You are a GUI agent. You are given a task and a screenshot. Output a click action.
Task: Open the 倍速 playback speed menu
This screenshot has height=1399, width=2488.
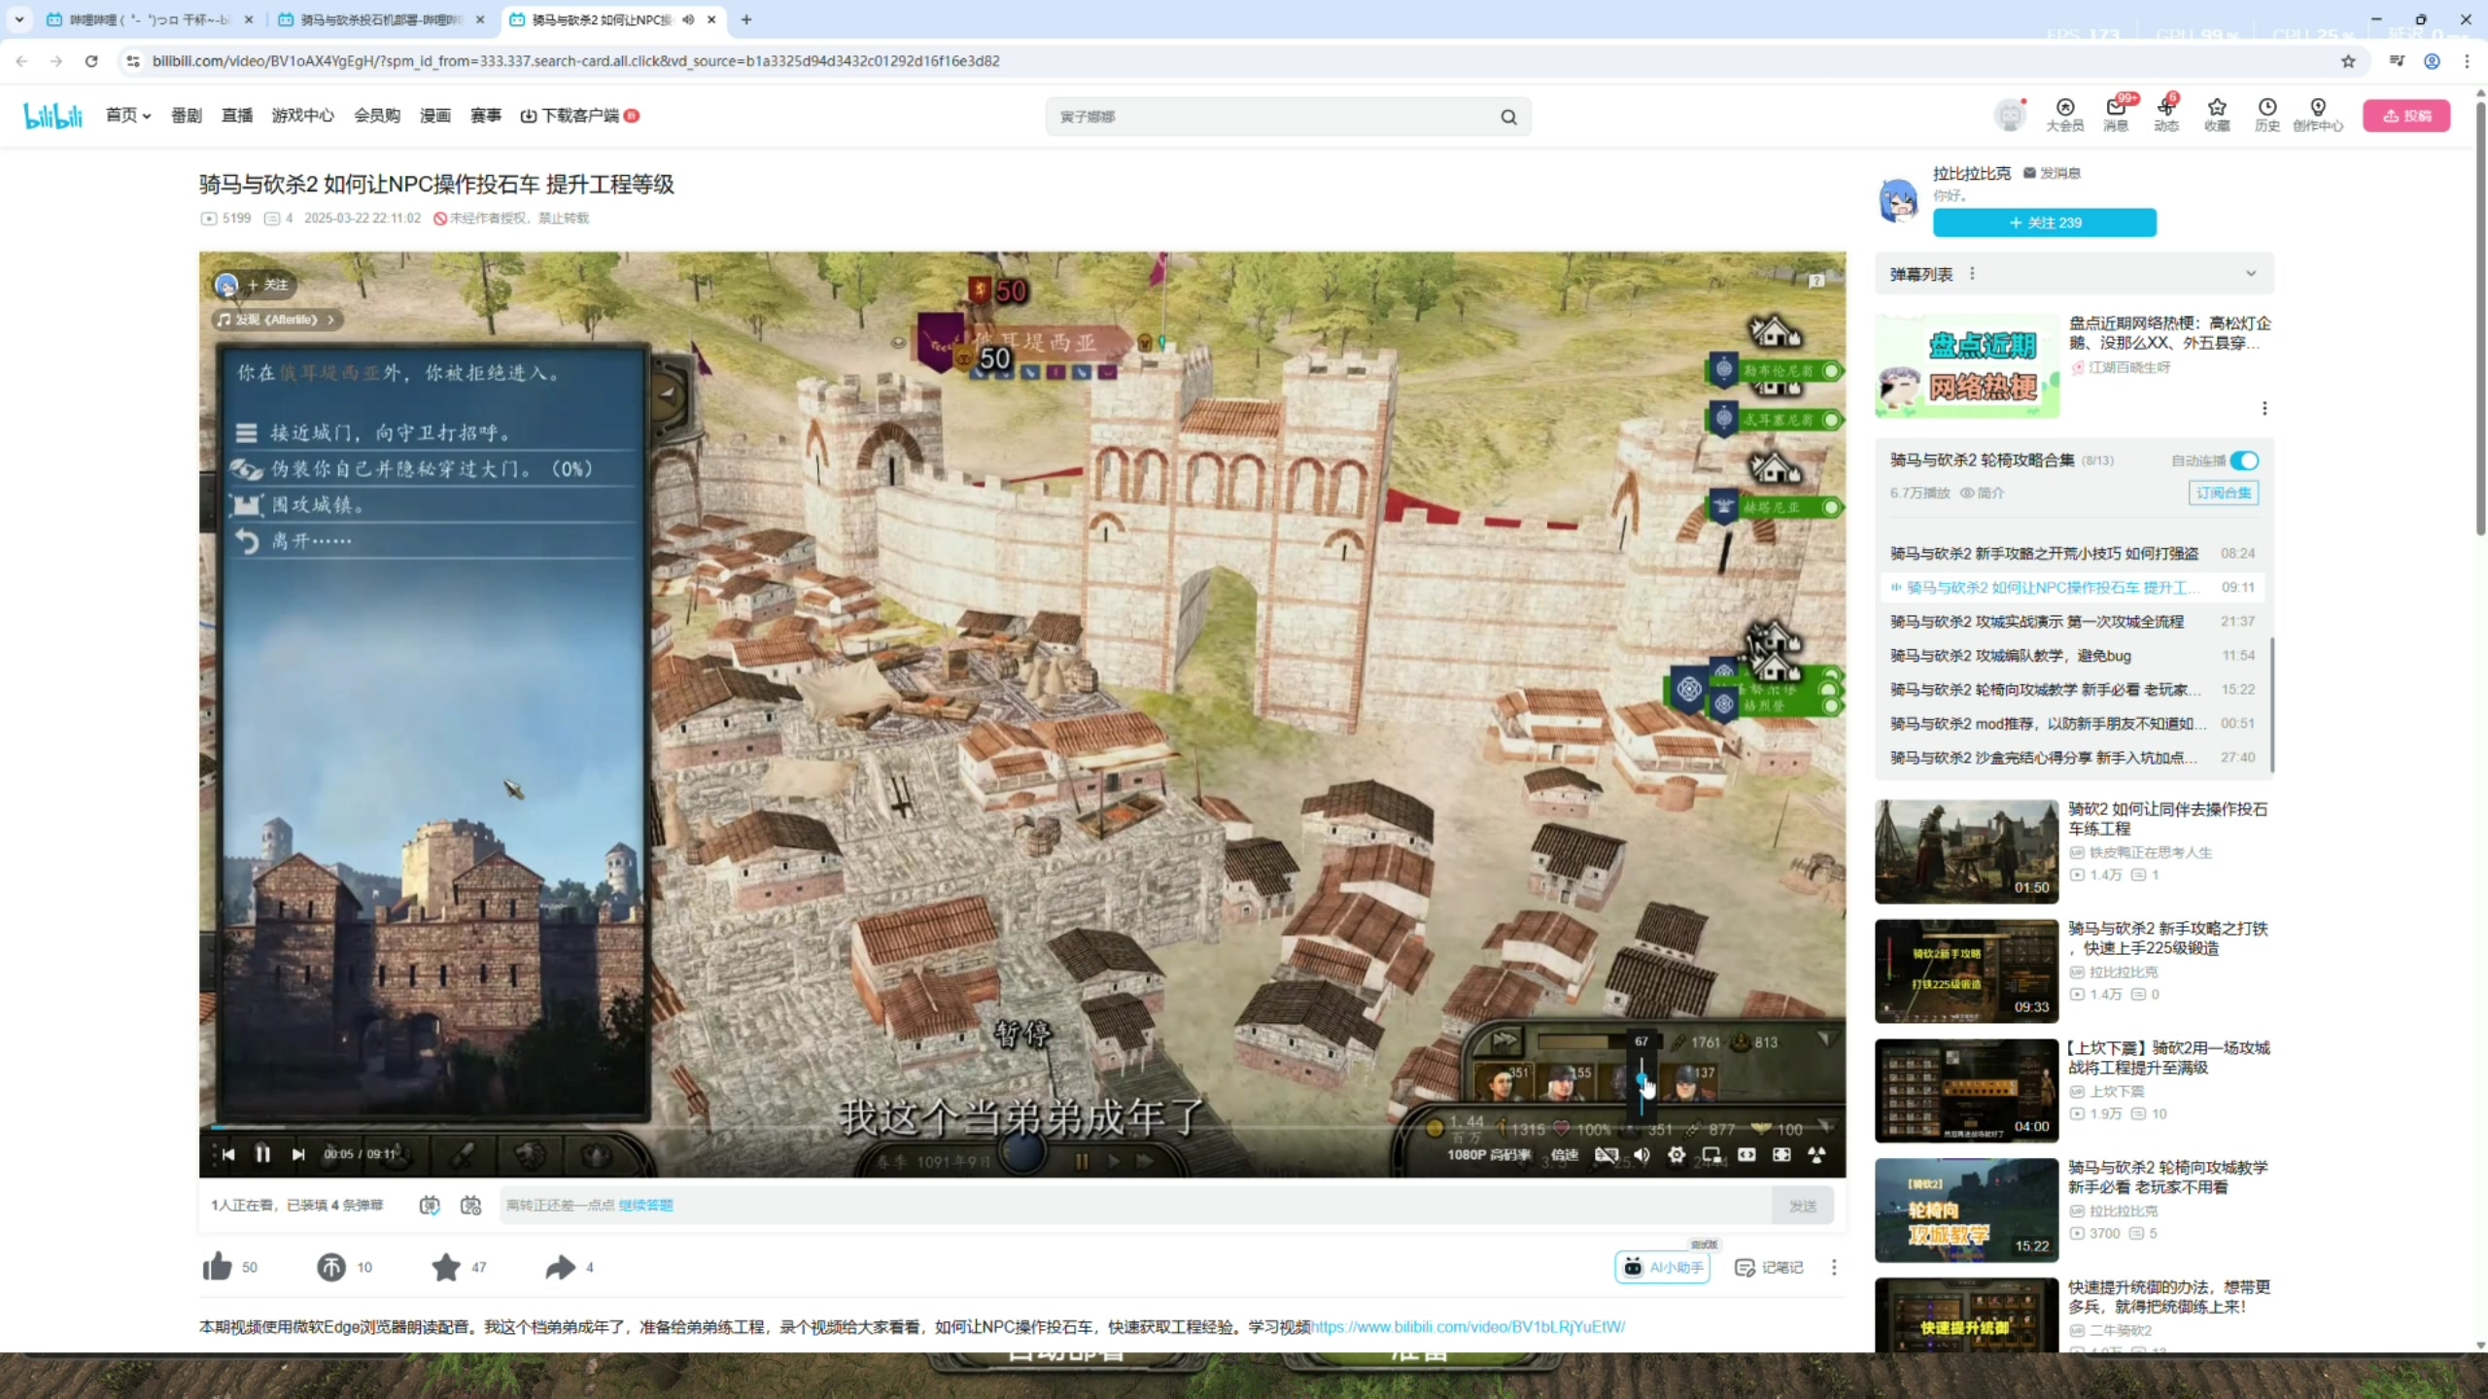tap(1565, 1154)
